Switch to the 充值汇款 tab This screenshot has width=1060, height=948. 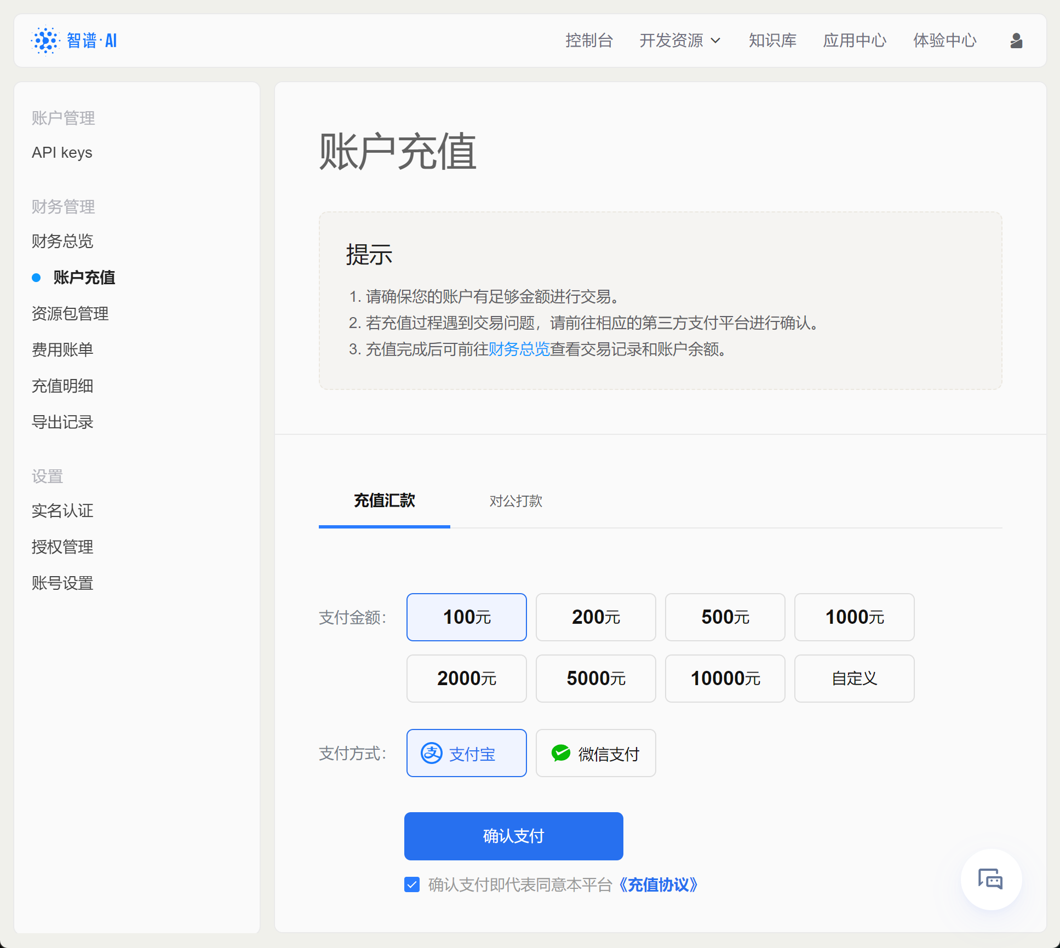[x=384, y=501]
